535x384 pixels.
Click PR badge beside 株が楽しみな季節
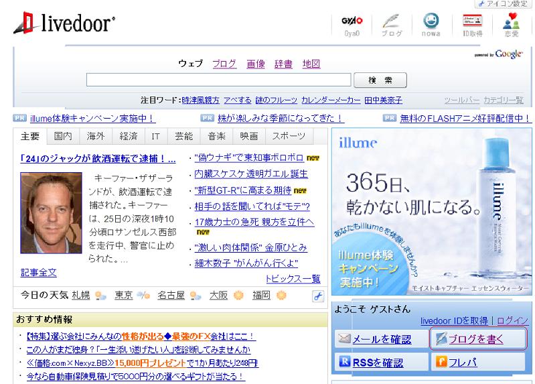tap(207, 118)
